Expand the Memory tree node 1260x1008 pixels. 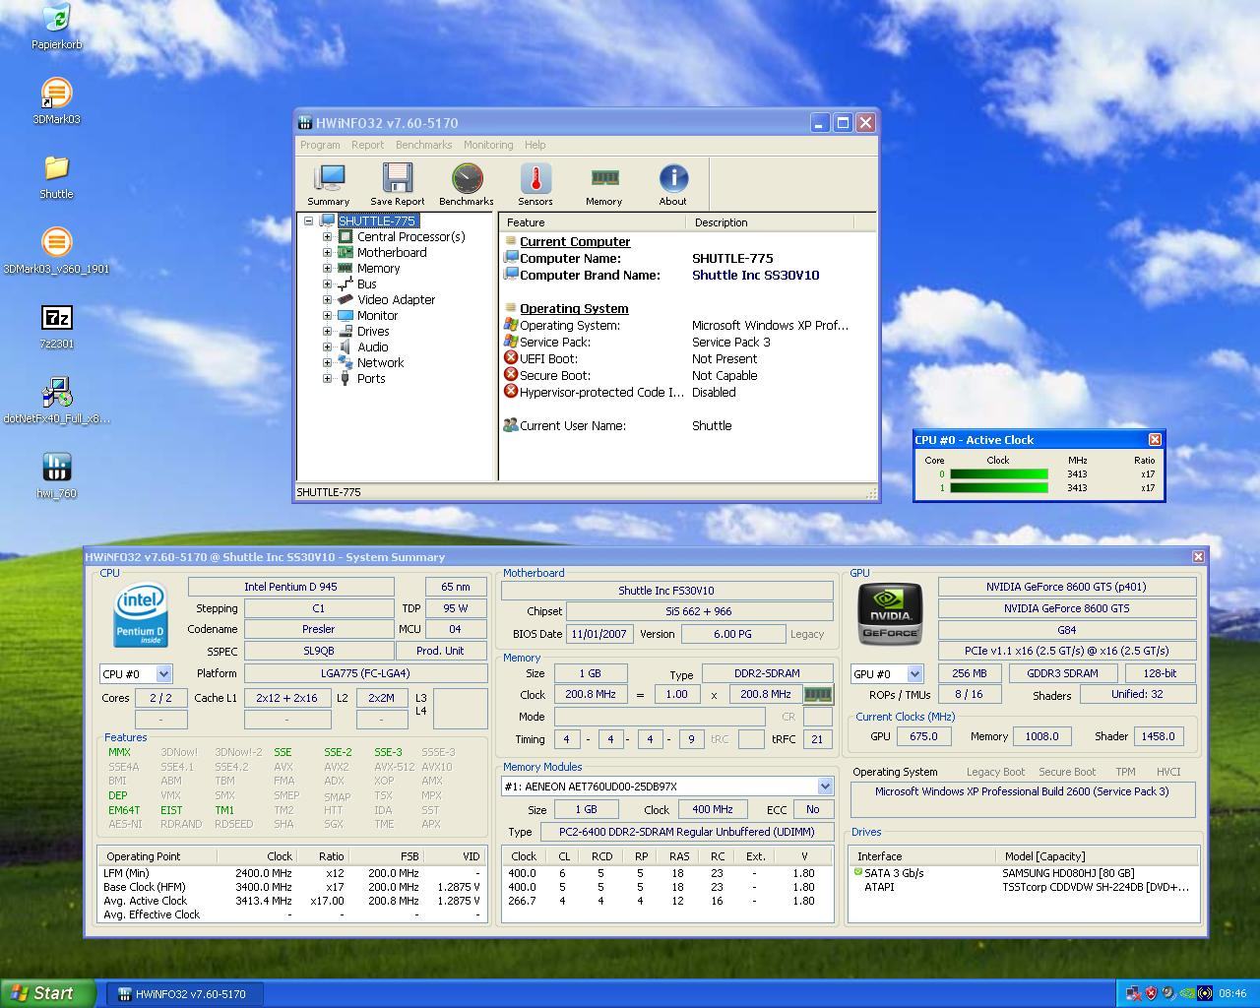click(x=327, y=269)
